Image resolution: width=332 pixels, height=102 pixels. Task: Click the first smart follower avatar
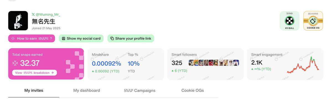[x=191, y=63]
